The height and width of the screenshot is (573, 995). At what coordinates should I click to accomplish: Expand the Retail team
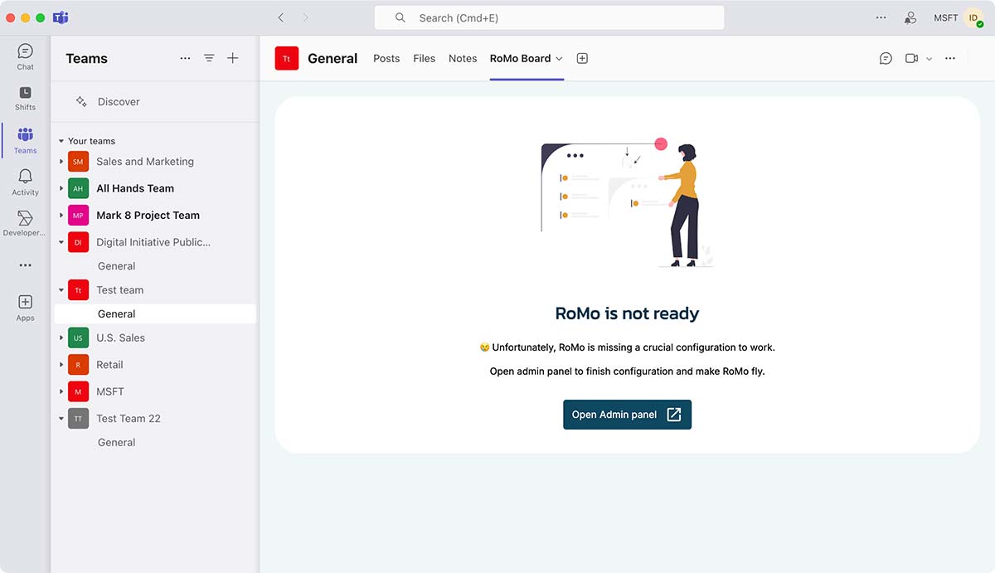coord(61,365)
